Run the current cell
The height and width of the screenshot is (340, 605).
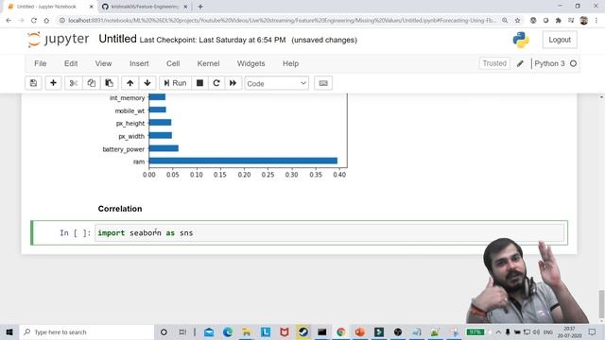pos(175,83)
